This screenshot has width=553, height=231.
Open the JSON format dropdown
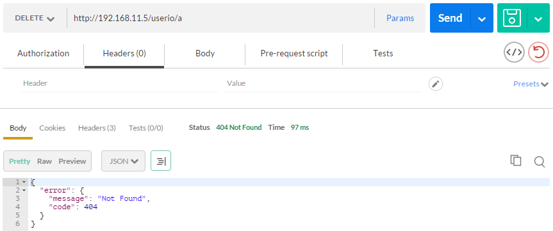[123, 161]
